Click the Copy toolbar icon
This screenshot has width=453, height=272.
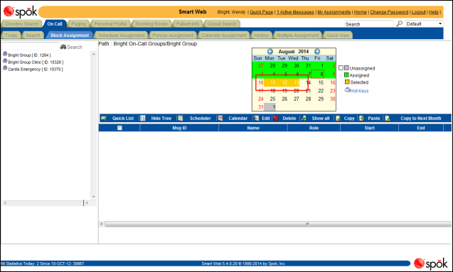(338, 119)
